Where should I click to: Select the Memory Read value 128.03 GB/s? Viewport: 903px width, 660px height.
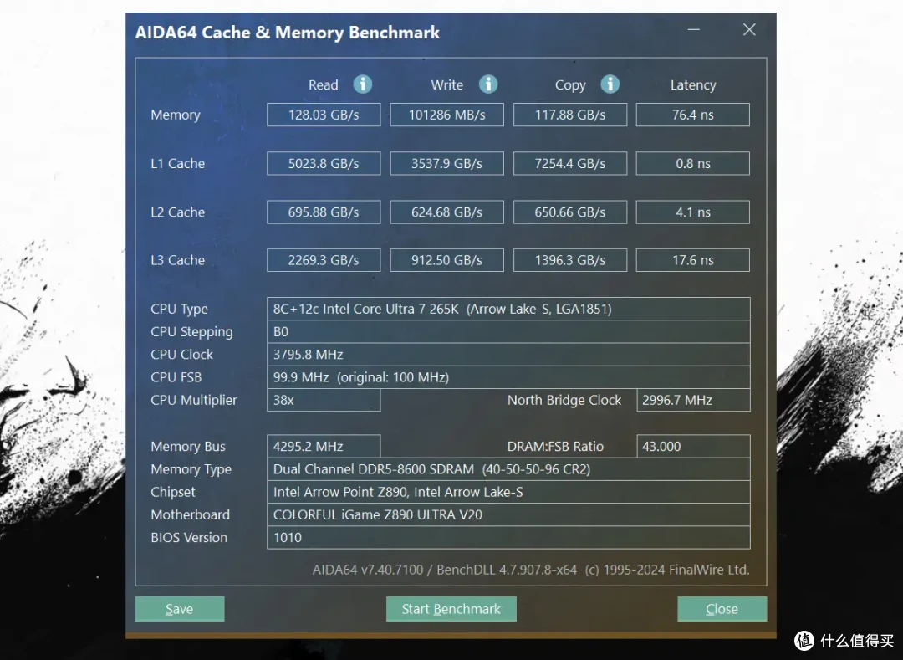point(324,115)
